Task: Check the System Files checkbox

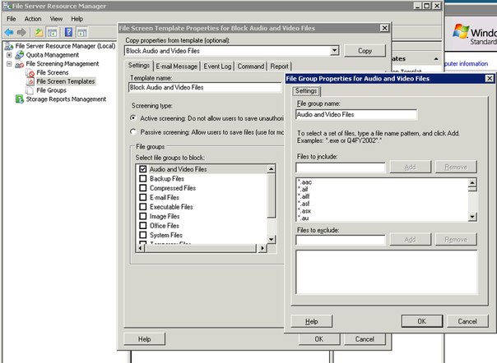Action: pyautogui.click(x=143, y=235)
